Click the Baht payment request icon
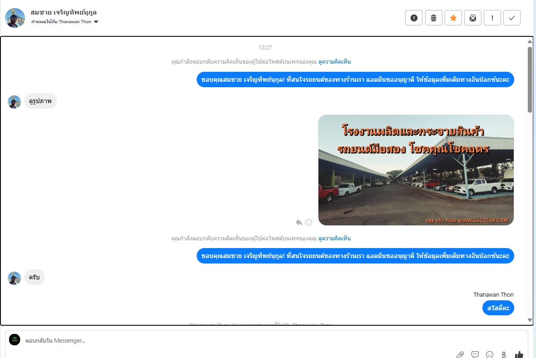536x358 pixels. pos(504,354)
